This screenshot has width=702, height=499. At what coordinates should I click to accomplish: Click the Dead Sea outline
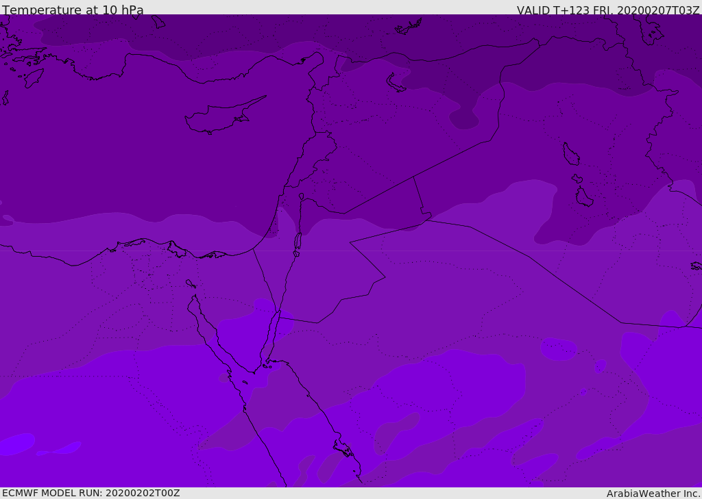pos(298,241)
